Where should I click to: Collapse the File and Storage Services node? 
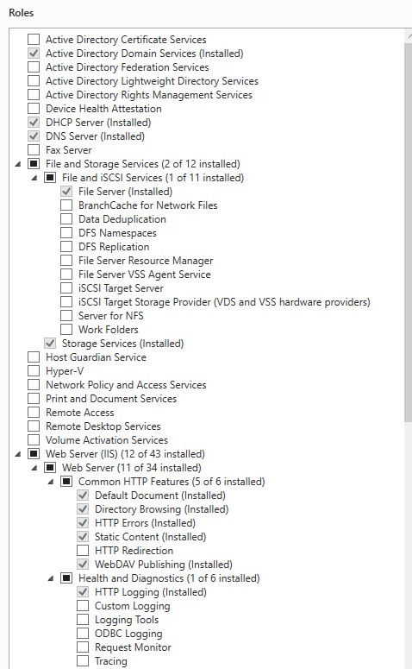17,164
